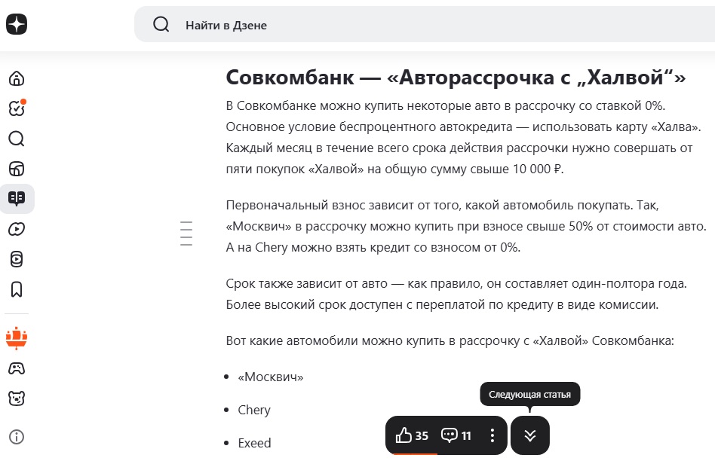Focus the "Найти в Дзене" search field
This screenshot has height=461, width=715.
[x=424, y=25]
